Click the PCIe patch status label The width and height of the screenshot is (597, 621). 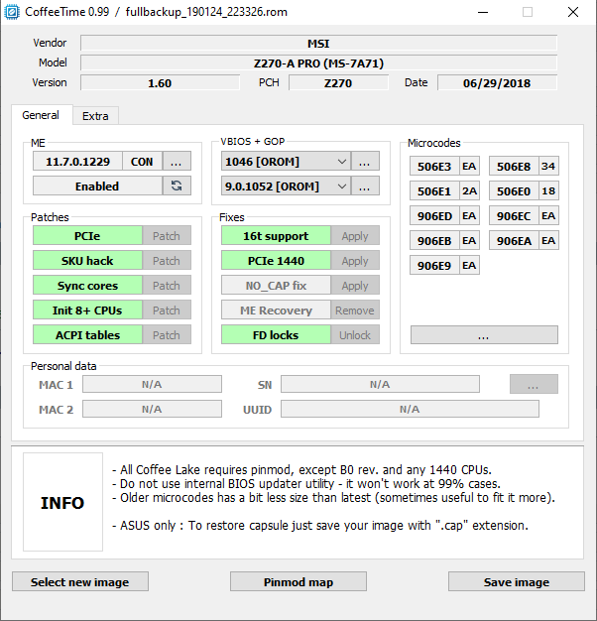point(87,236)
